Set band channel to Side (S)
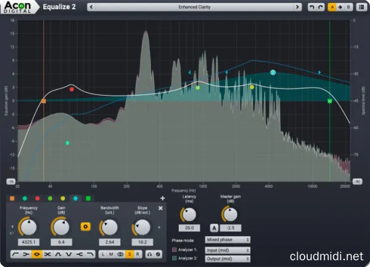Viewport: 370px width, 267px height. (x=129, y=254)
